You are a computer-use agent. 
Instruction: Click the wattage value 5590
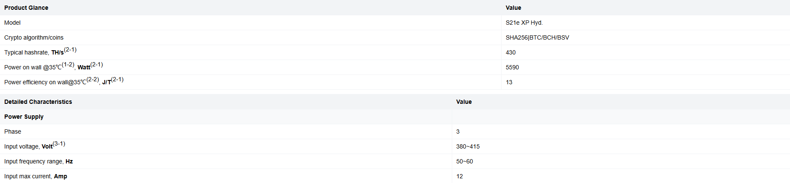512,67
